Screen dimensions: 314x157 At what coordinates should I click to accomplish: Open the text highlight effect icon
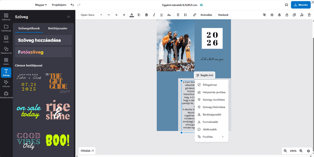pos(139,15)
